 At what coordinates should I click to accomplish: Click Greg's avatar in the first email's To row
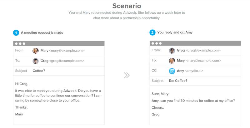tap(36, 61)
